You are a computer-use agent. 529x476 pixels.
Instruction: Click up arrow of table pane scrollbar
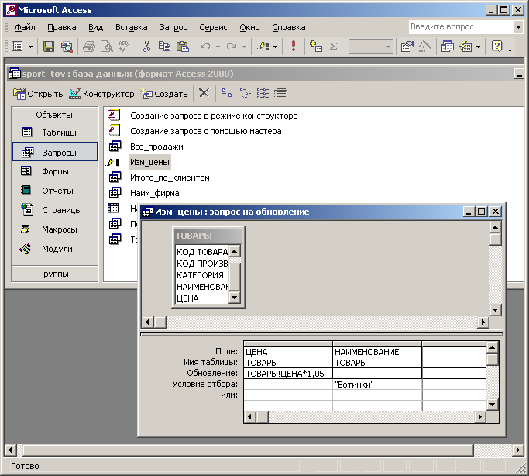(x=495, y=227)
